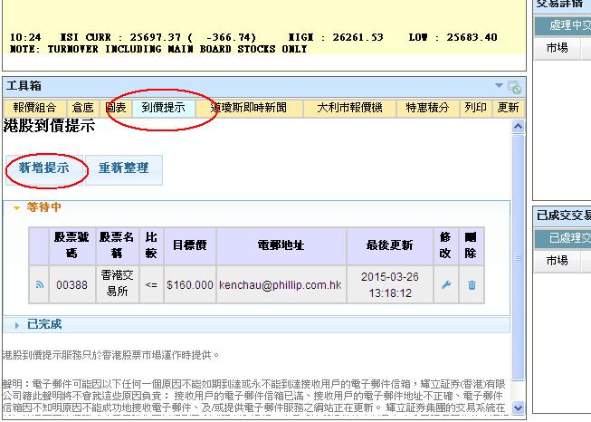Open the 到價提示 tab
Viewport: 591px width, 422px height.
164,108
